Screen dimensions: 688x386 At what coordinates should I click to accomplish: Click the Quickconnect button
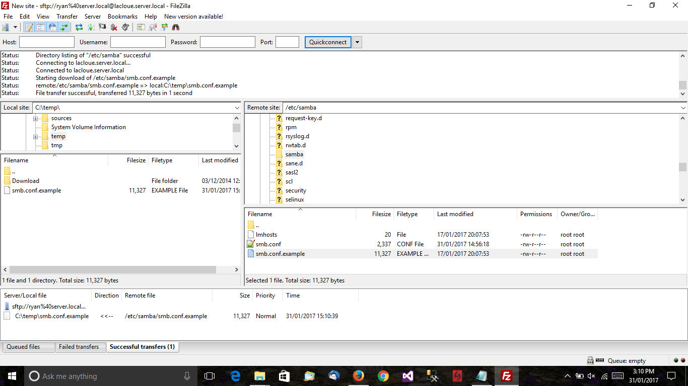coord(328,42)
